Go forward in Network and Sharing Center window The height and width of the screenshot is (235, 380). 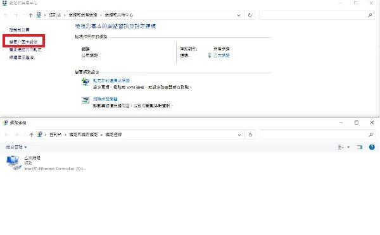(16, 15)
